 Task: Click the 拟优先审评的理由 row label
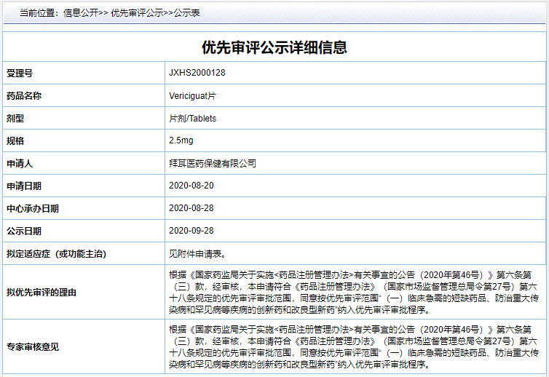click(x=42, y=293)
